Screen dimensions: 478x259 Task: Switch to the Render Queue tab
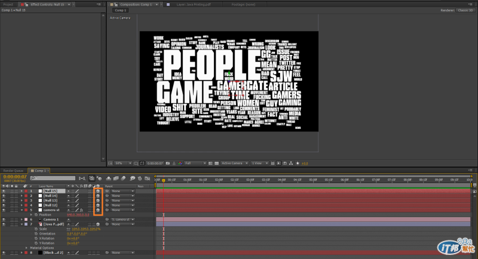13,171
